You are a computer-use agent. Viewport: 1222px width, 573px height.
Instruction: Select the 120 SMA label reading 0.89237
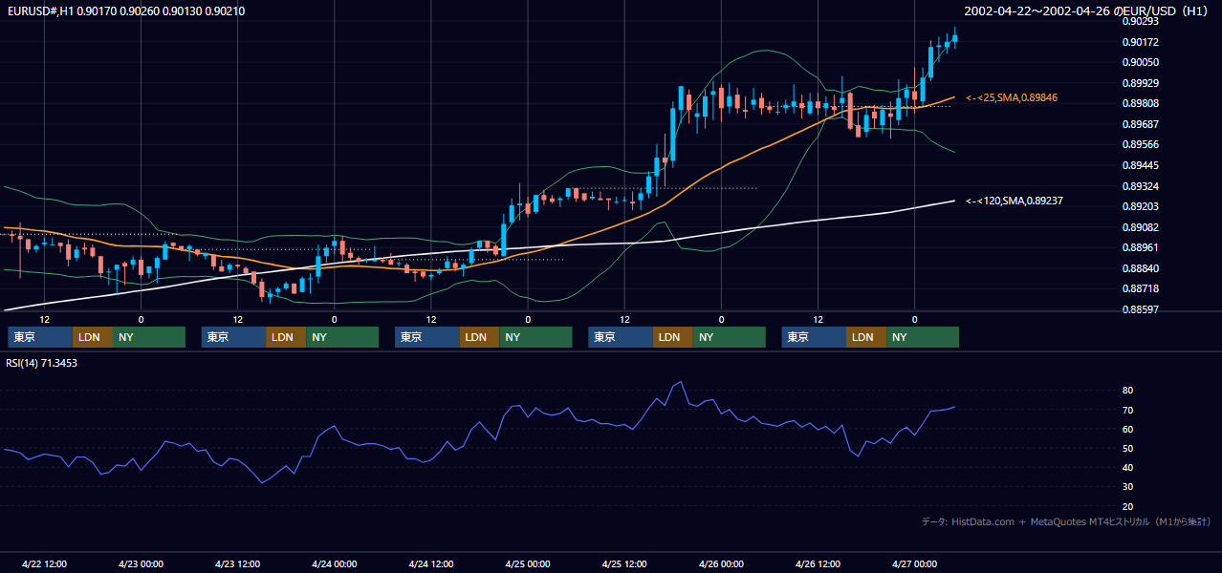[1015, 201]
